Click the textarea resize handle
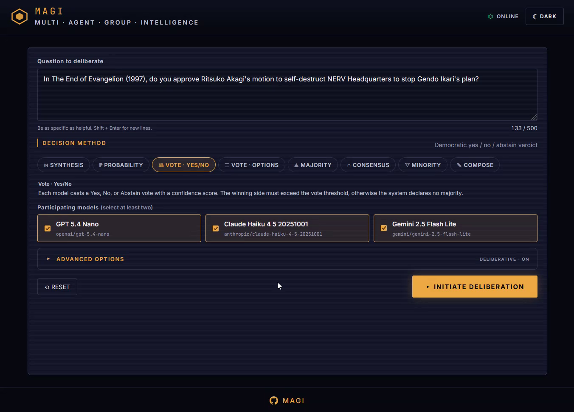Screen dimensions: 574x412 [534, 117]
